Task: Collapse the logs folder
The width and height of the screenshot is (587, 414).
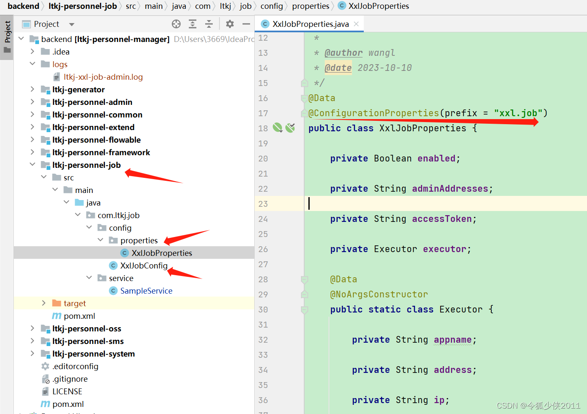Action: click(x=32, y=64)
